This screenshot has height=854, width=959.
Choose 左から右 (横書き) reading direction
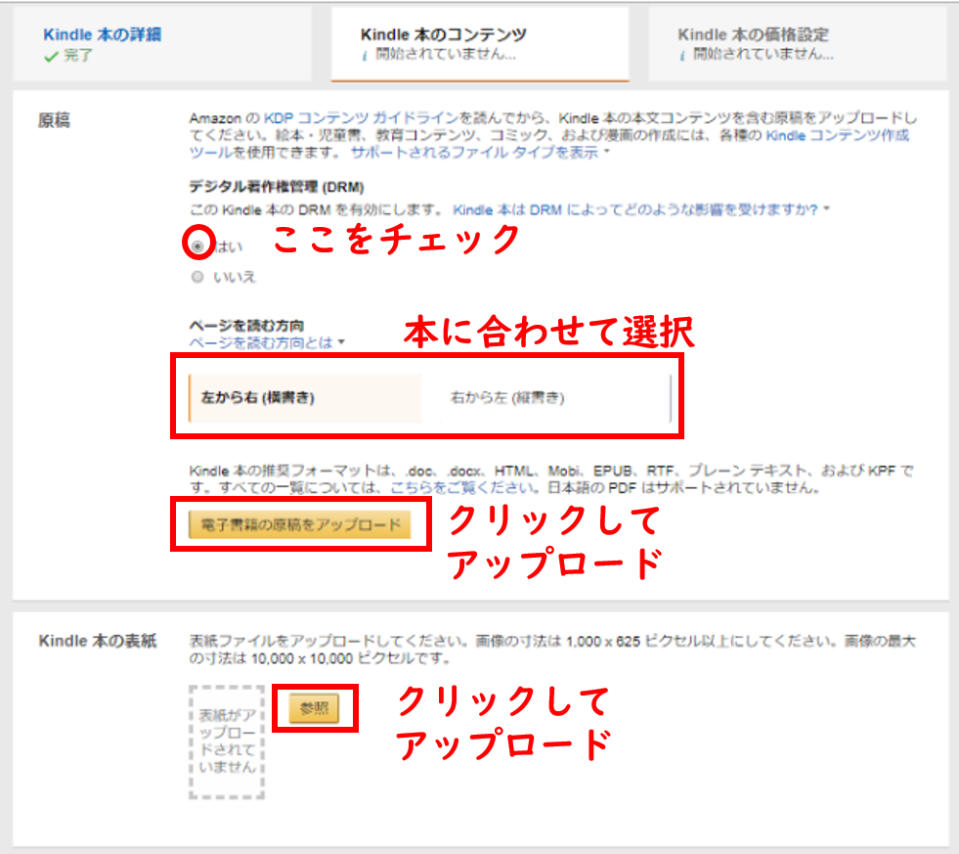(305, 398)
